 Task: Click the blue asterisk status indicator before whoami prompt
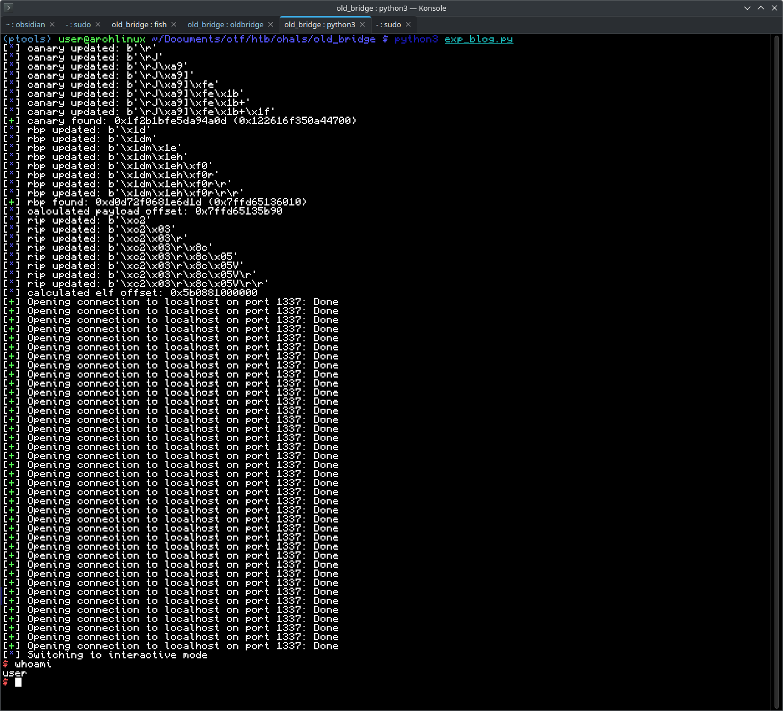pyautogui.click(x=11, y=655)
